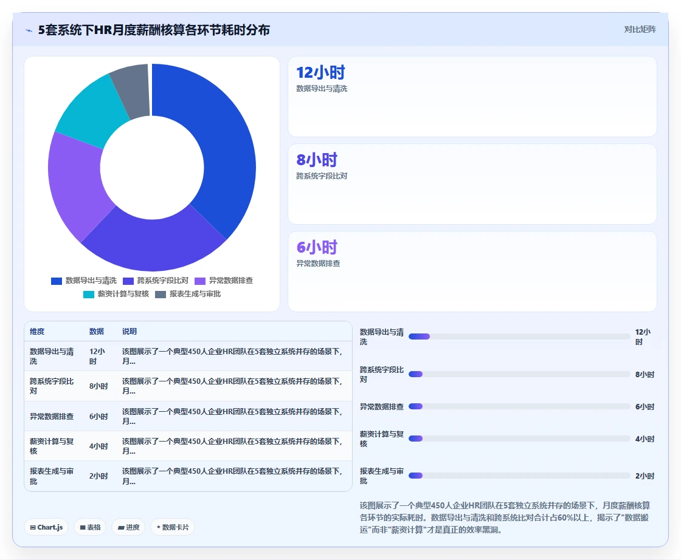Toggle the 薪资计算与复核 legend color box

[89, 295]
